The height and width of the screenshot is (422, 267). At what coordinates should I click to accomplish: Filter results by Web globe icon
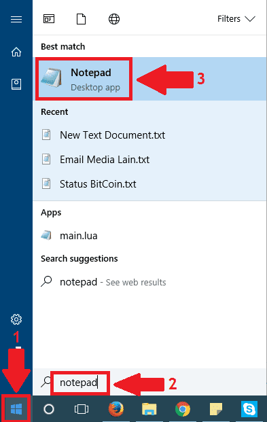click(x=114, y=19)
